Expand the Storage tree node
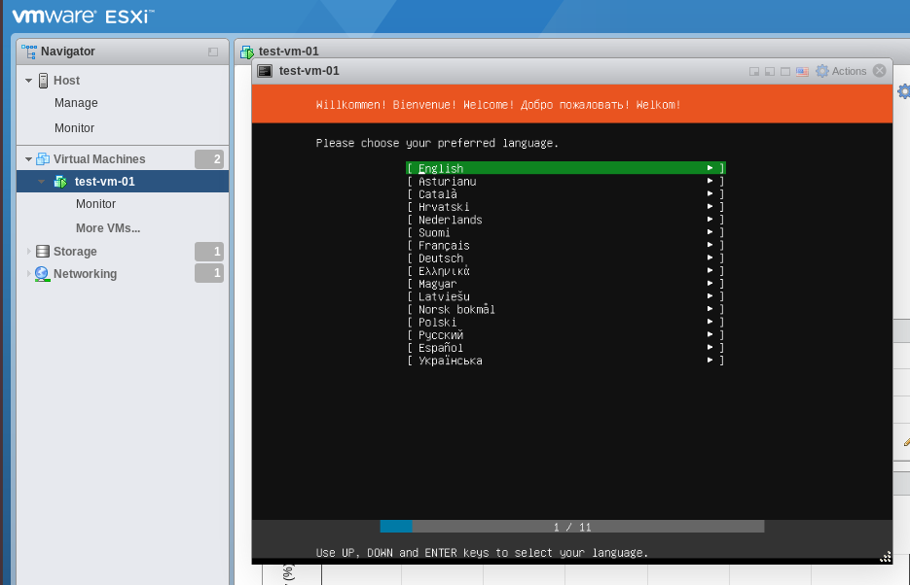Image resolution: width=910 pixels, height=585 pixels. click(x=29, y=252)
